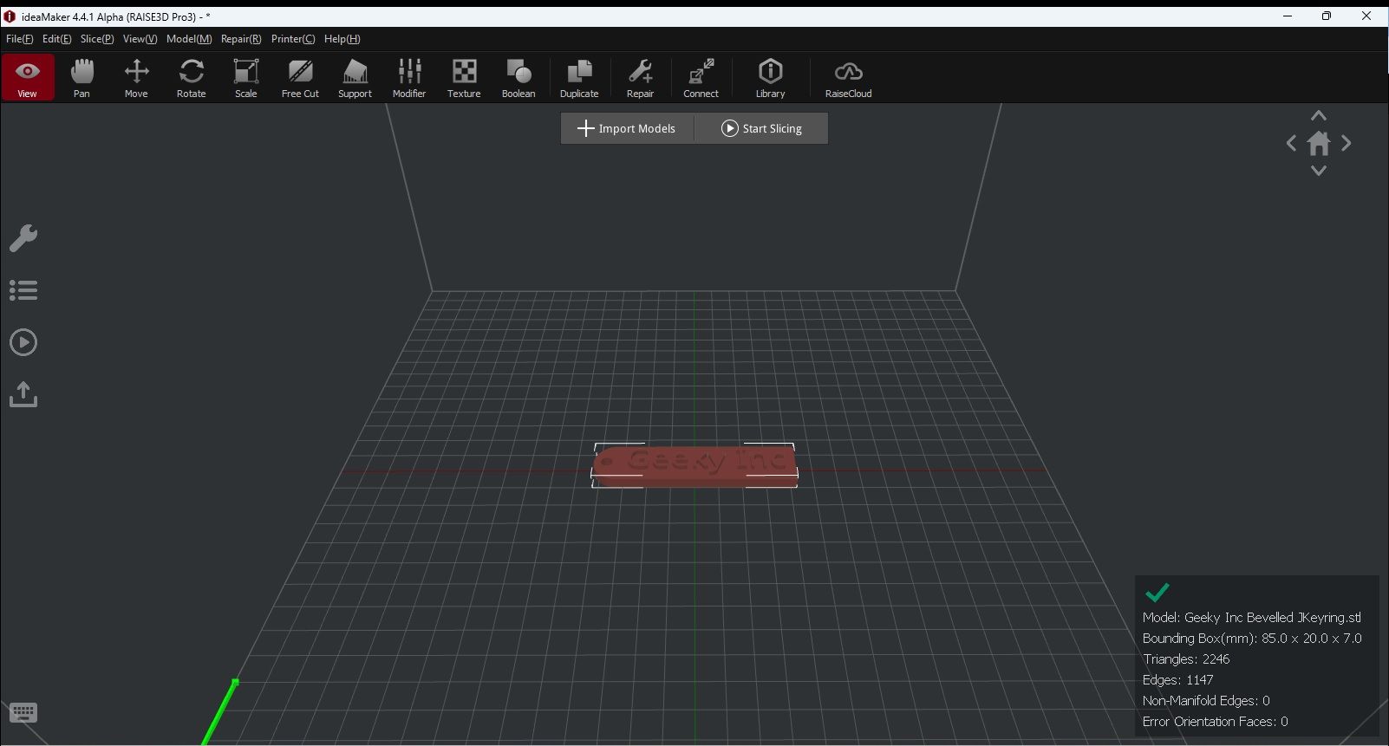This screenshot has width=1389, height=746.
Task: Select the Geeky Inc keyring model
Action: point(694,466)
